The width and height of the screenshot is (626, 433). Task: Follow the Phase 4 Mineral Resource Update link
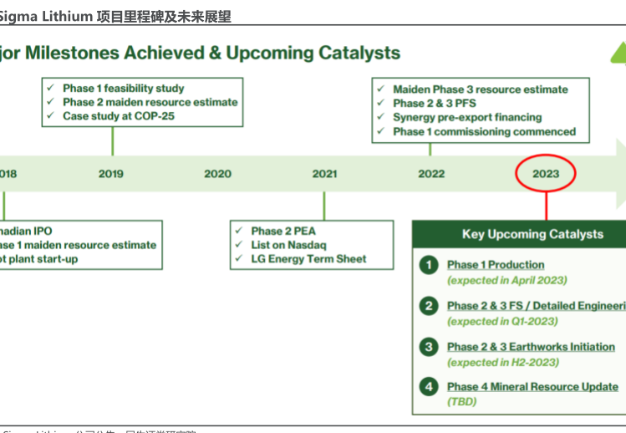pyautogui.click(x=532, y=387)
